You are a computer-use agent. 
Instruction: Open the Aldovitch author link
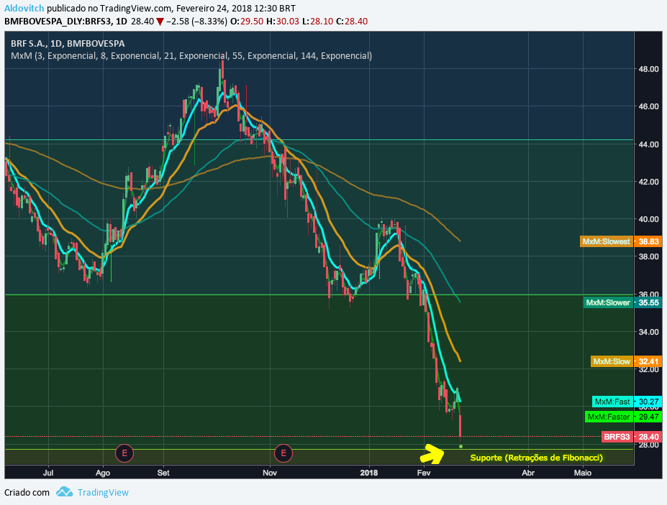pos(24,9)
